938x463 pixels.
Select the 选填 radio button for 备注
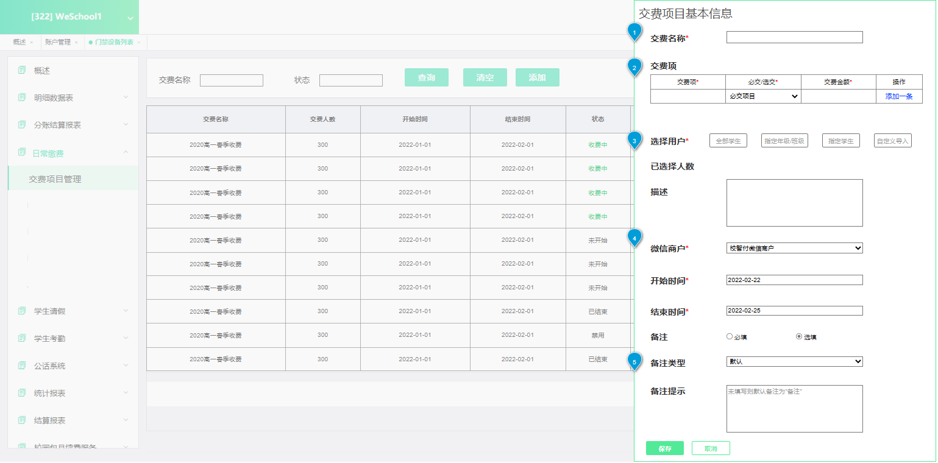click(x=799, y=336)
